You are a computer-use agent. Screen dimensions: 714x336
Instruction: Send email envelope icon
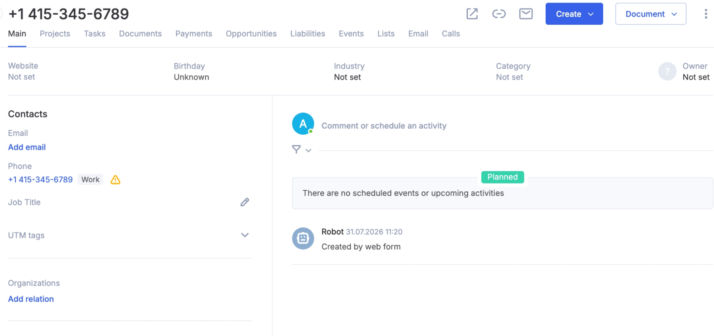coord(526,14)
